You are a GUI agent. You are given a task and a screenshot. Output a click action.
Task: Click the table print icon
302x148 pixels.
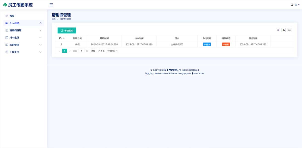(289, 30)
